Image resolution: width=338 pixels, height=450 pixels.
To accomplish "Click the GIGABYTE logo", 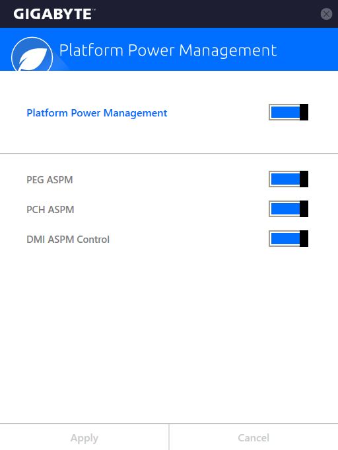I will tap(53, 14).
